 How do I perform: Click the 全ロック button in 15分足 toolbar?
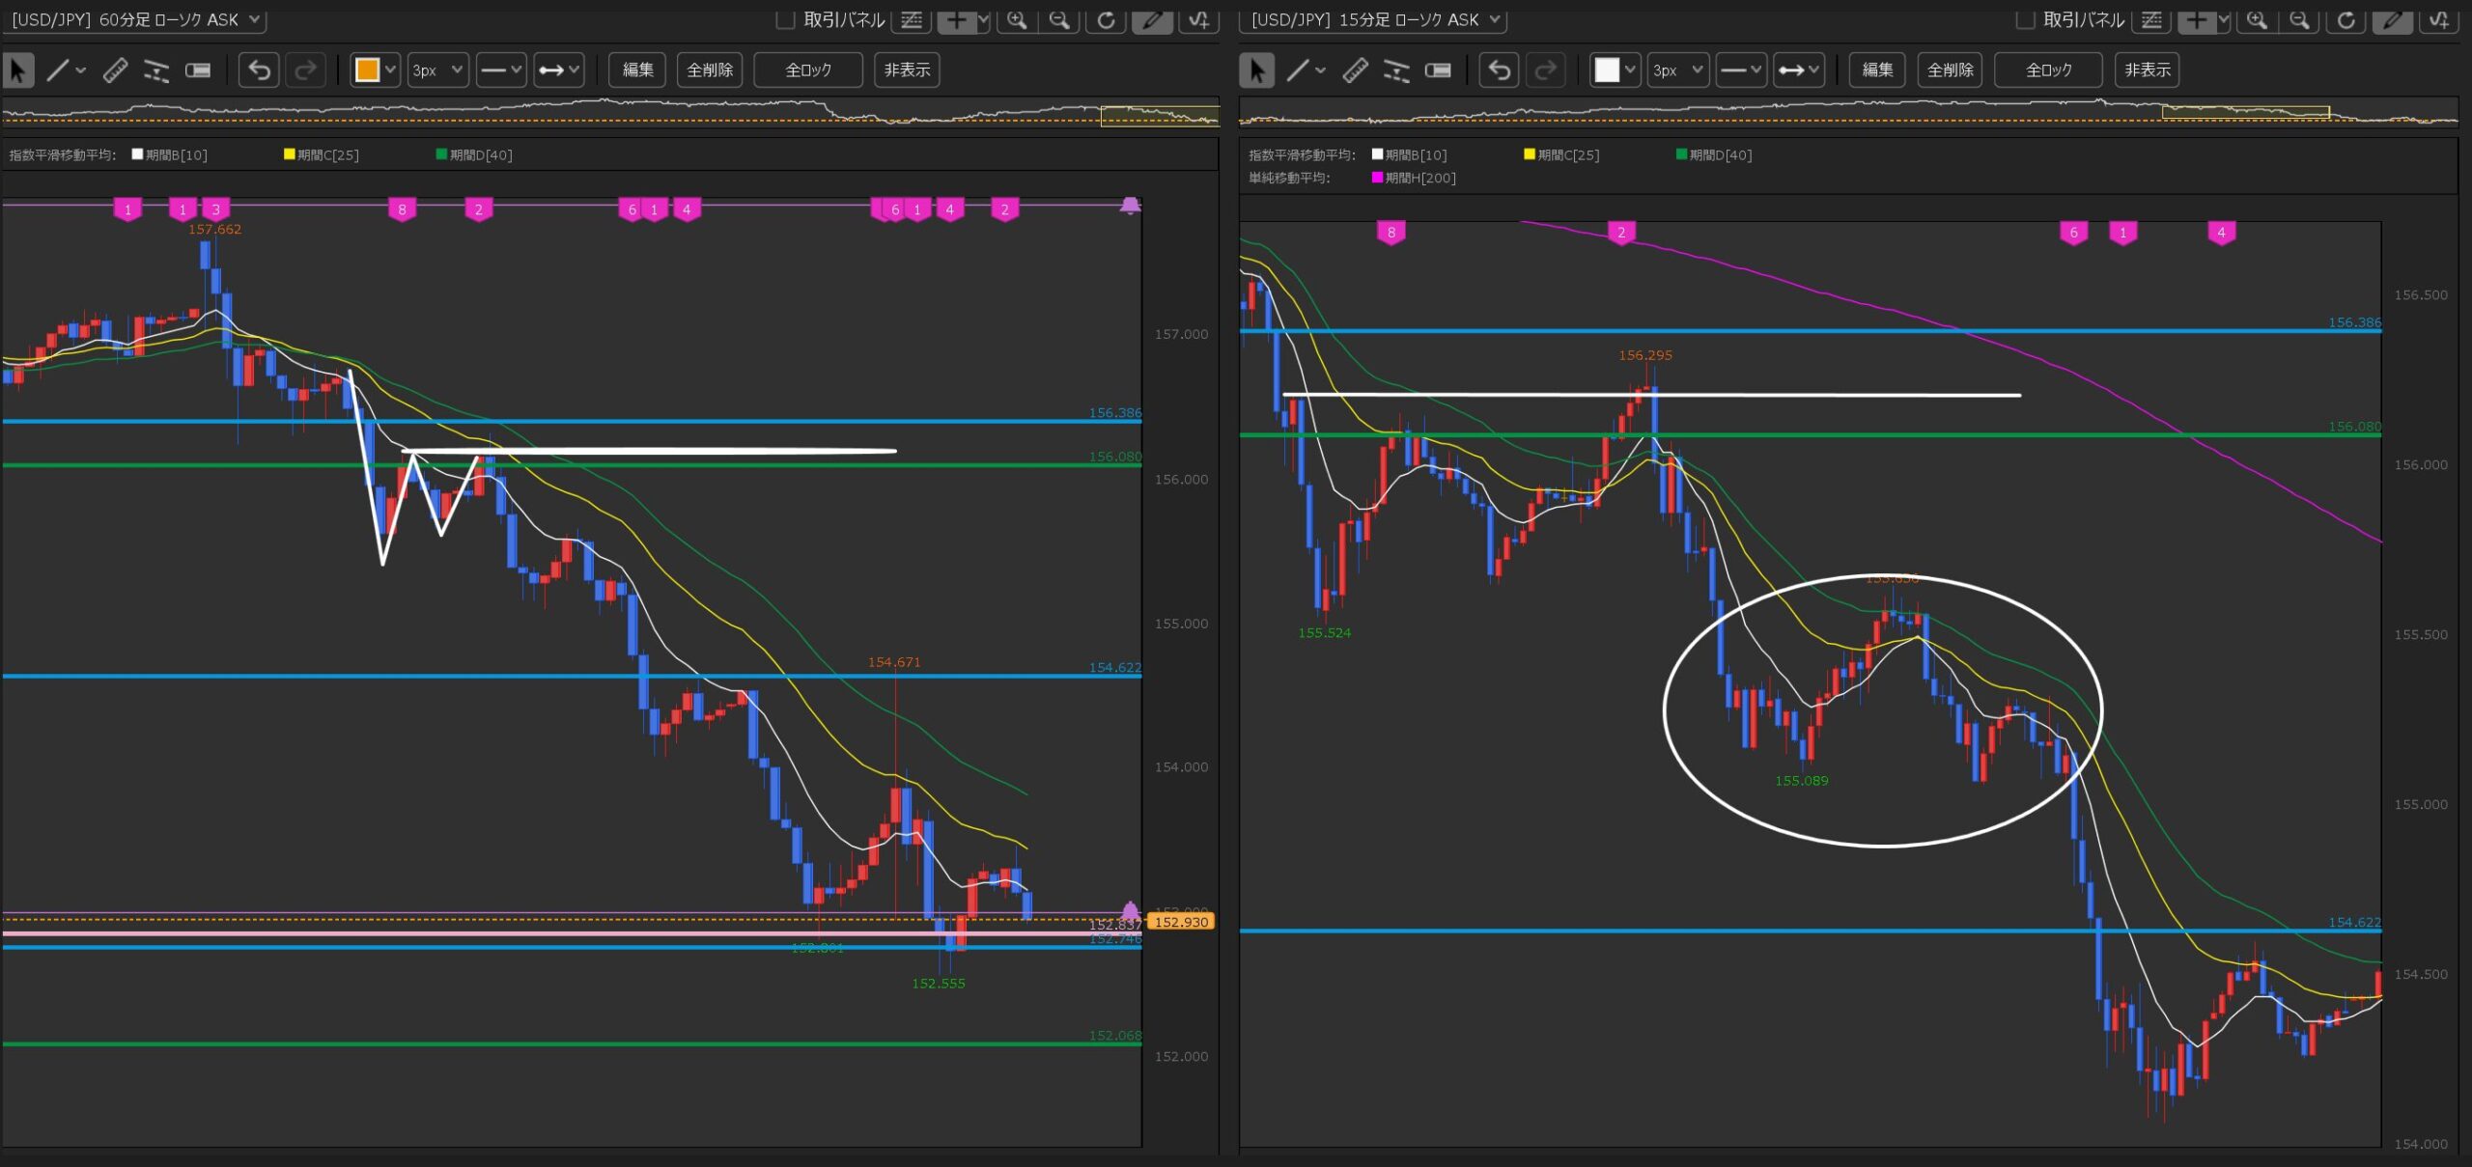[x=2048, y=69]
